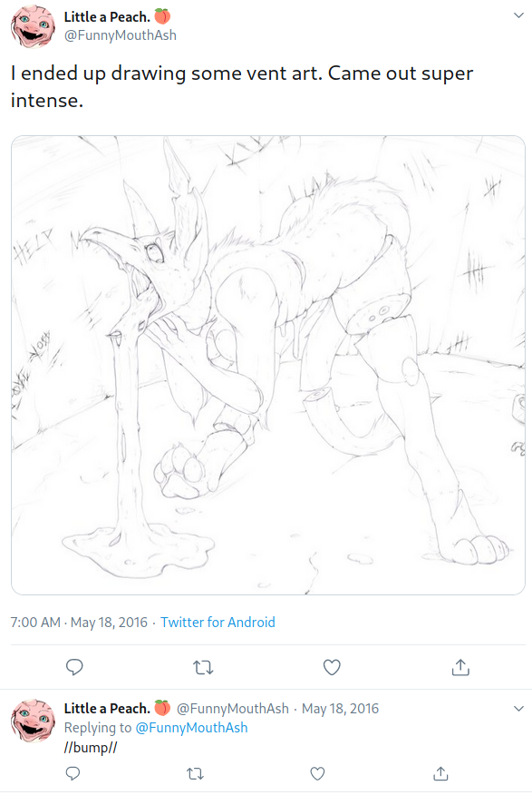Open the avatar on the //bump// reply
532x795 pixels.
(33, 720)
